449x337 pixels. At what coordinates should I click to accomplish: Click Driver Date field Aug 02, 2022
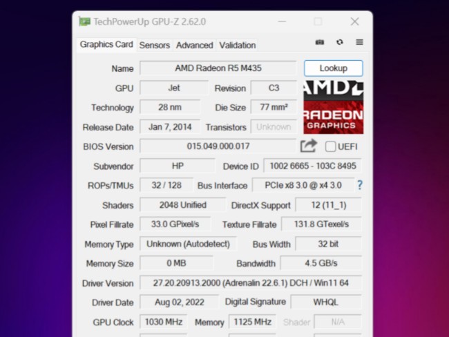pyautogui.click(x=180, y=302)
